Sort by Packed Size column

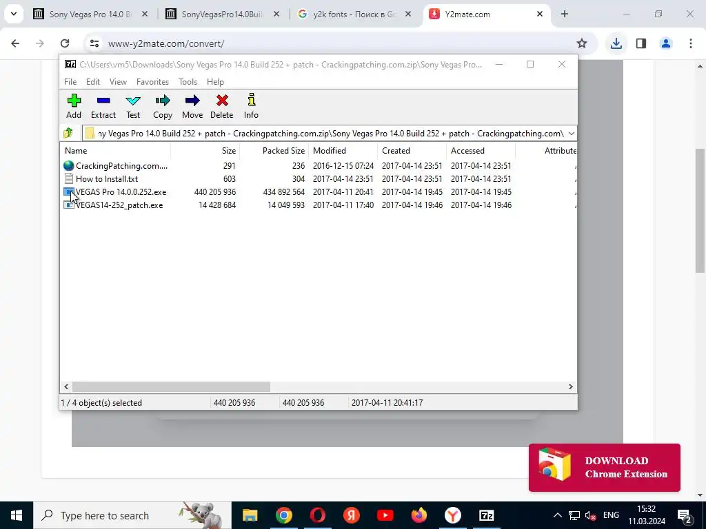tap(274, 151)
